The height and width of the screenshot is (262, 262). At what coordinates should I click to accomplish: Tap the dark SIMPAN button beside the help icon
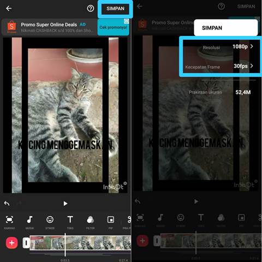pyautogui.click(x=115, y=9)
